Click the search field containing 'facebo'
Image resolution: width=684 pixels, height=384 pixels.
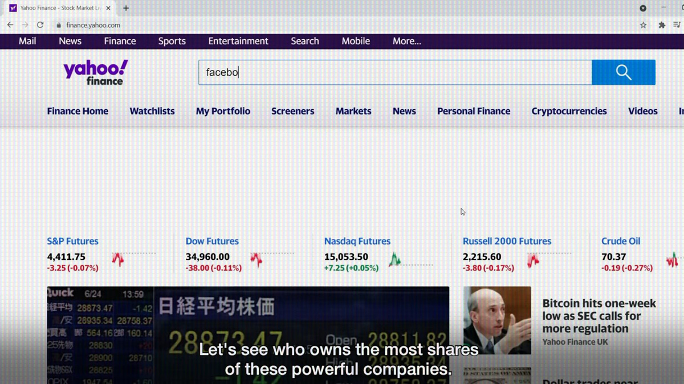click(x=394, y=72)
